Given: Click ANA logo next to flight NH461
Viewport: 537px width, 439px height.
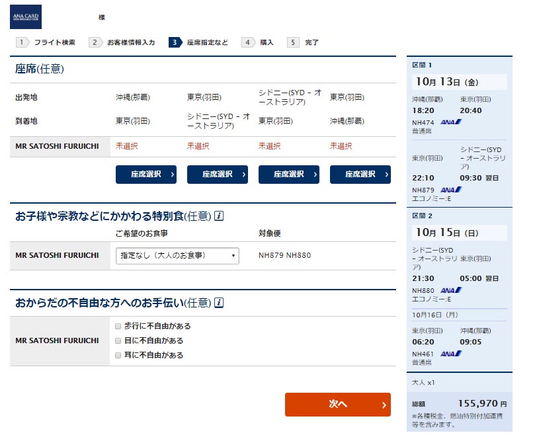Looking at the screenshot, I should pos(450,354).
